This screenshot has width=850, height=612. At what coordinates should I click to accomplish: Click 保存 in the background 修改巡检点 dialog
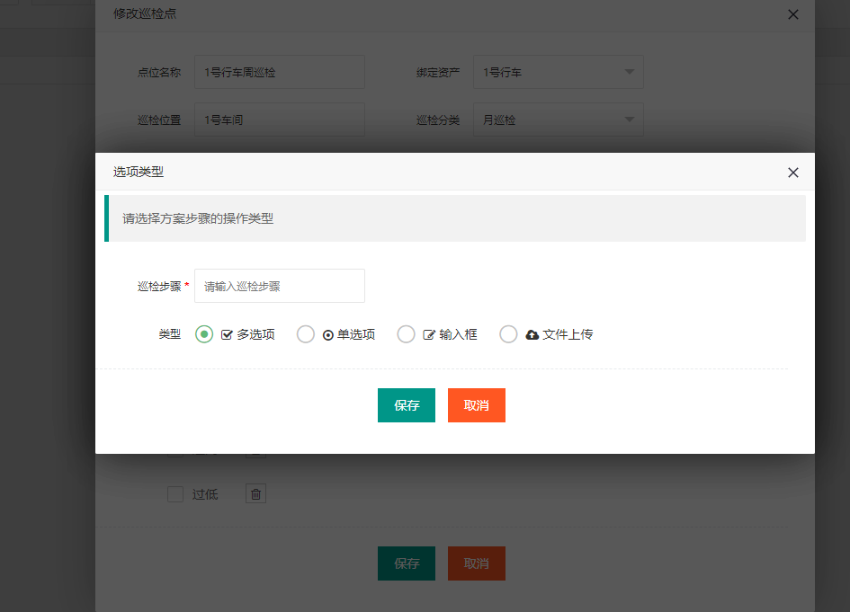[407, 563]
